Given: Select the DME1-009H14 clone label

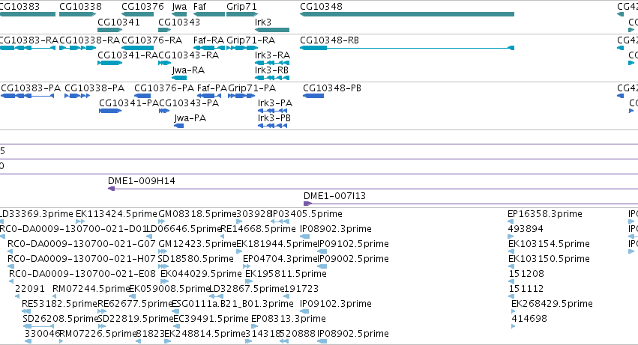Looking at the screenshot, I should (142, 181).
